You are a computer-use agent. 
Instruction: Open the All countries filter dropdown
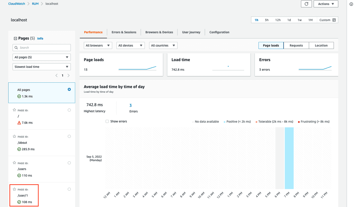[x=163, y=45]
